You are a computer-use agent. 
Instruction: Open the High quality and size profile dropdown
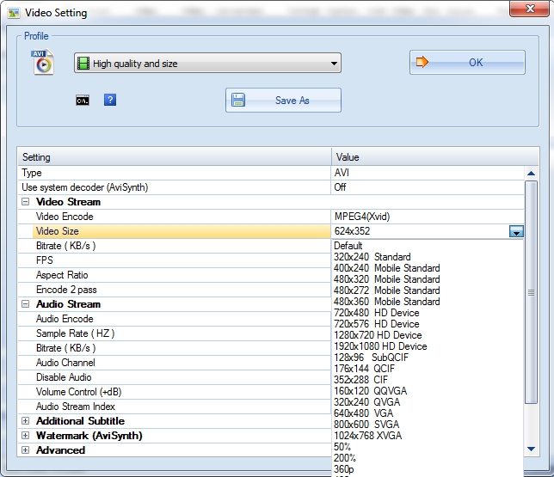207,64
